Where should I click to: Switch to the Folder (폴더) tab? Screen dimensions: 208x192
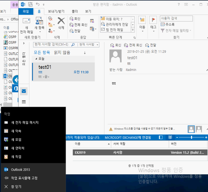pyautogui.click(x=75, y=11)
